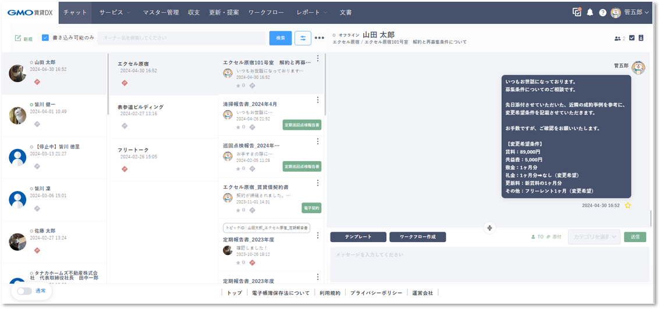This screenshot has height=309, width=660.
Task: Click the green 送信 send button
Action: tap(634, 237)
